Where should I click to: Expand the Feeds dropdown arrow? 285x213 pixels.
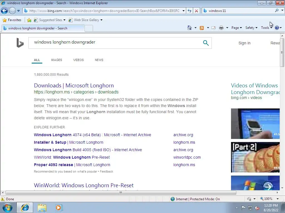[208, 28]
